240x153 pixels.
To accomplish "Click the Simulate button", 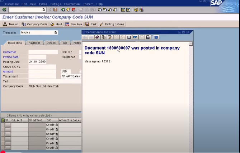I will pos(74,24).
